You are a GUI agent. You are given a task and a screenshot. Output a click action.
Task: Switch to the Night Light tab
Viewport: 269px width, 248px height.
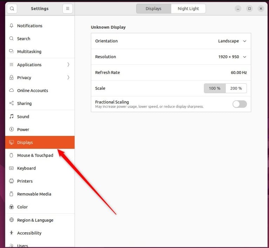188,8
